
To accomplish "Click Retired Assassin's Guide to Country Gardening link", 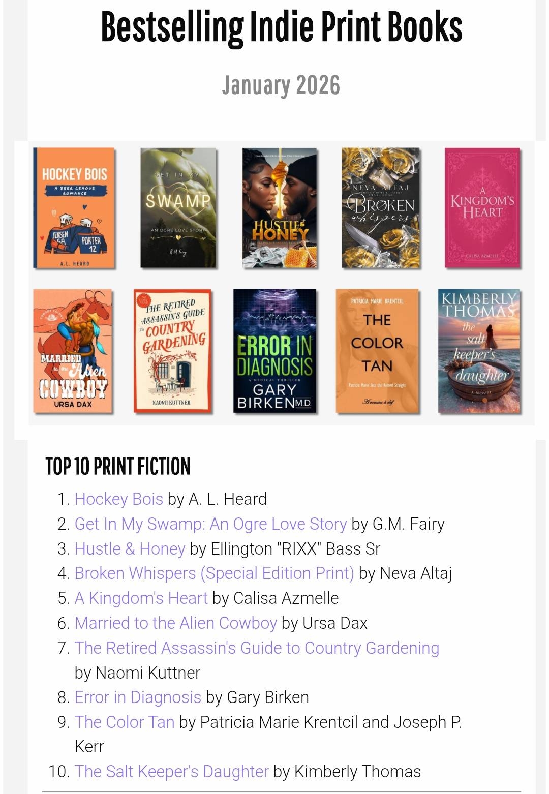I will point(257,648).
